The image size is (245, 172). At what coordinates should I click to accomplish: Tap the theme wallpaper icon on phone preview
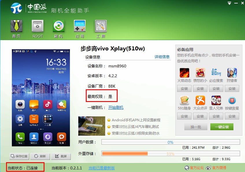[62, 104]
